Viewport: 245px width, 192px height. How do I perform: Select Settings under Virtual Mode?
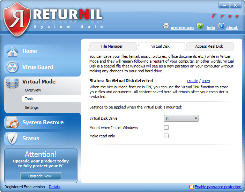(31, 107)
